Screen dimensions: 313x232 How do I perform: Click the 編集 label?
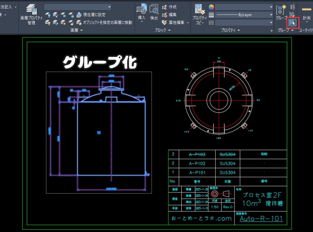(x=173, y=15)
